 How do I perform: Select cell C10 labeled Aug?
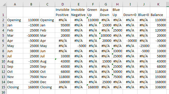coord(47,61)
